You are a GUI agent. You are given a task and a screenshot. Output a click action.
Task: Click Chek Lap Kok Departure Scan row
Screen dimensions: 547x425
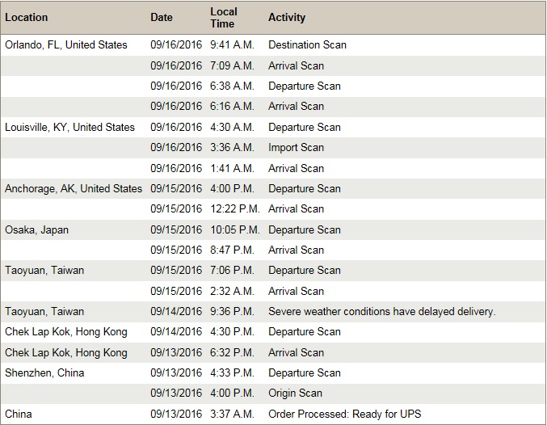[x=273, y=332]
